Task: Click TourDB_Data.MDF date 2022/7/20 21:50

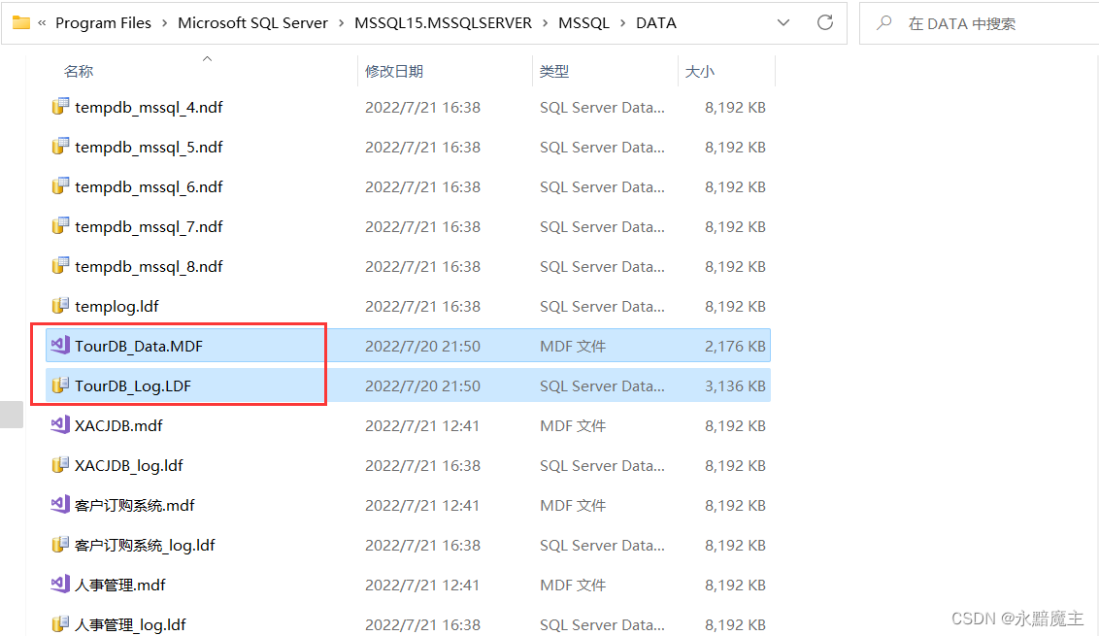Action: (x=422, y=346)
